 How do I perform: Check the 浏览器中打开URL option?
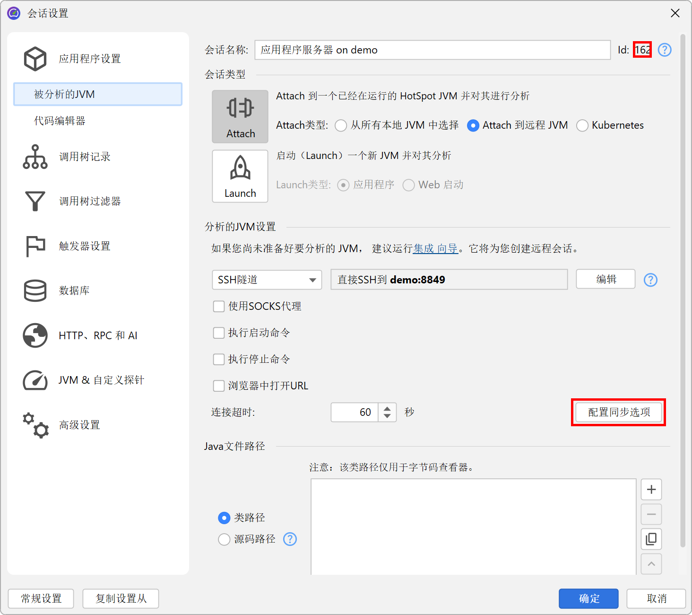pyautogui.click(x=219, y=386)
